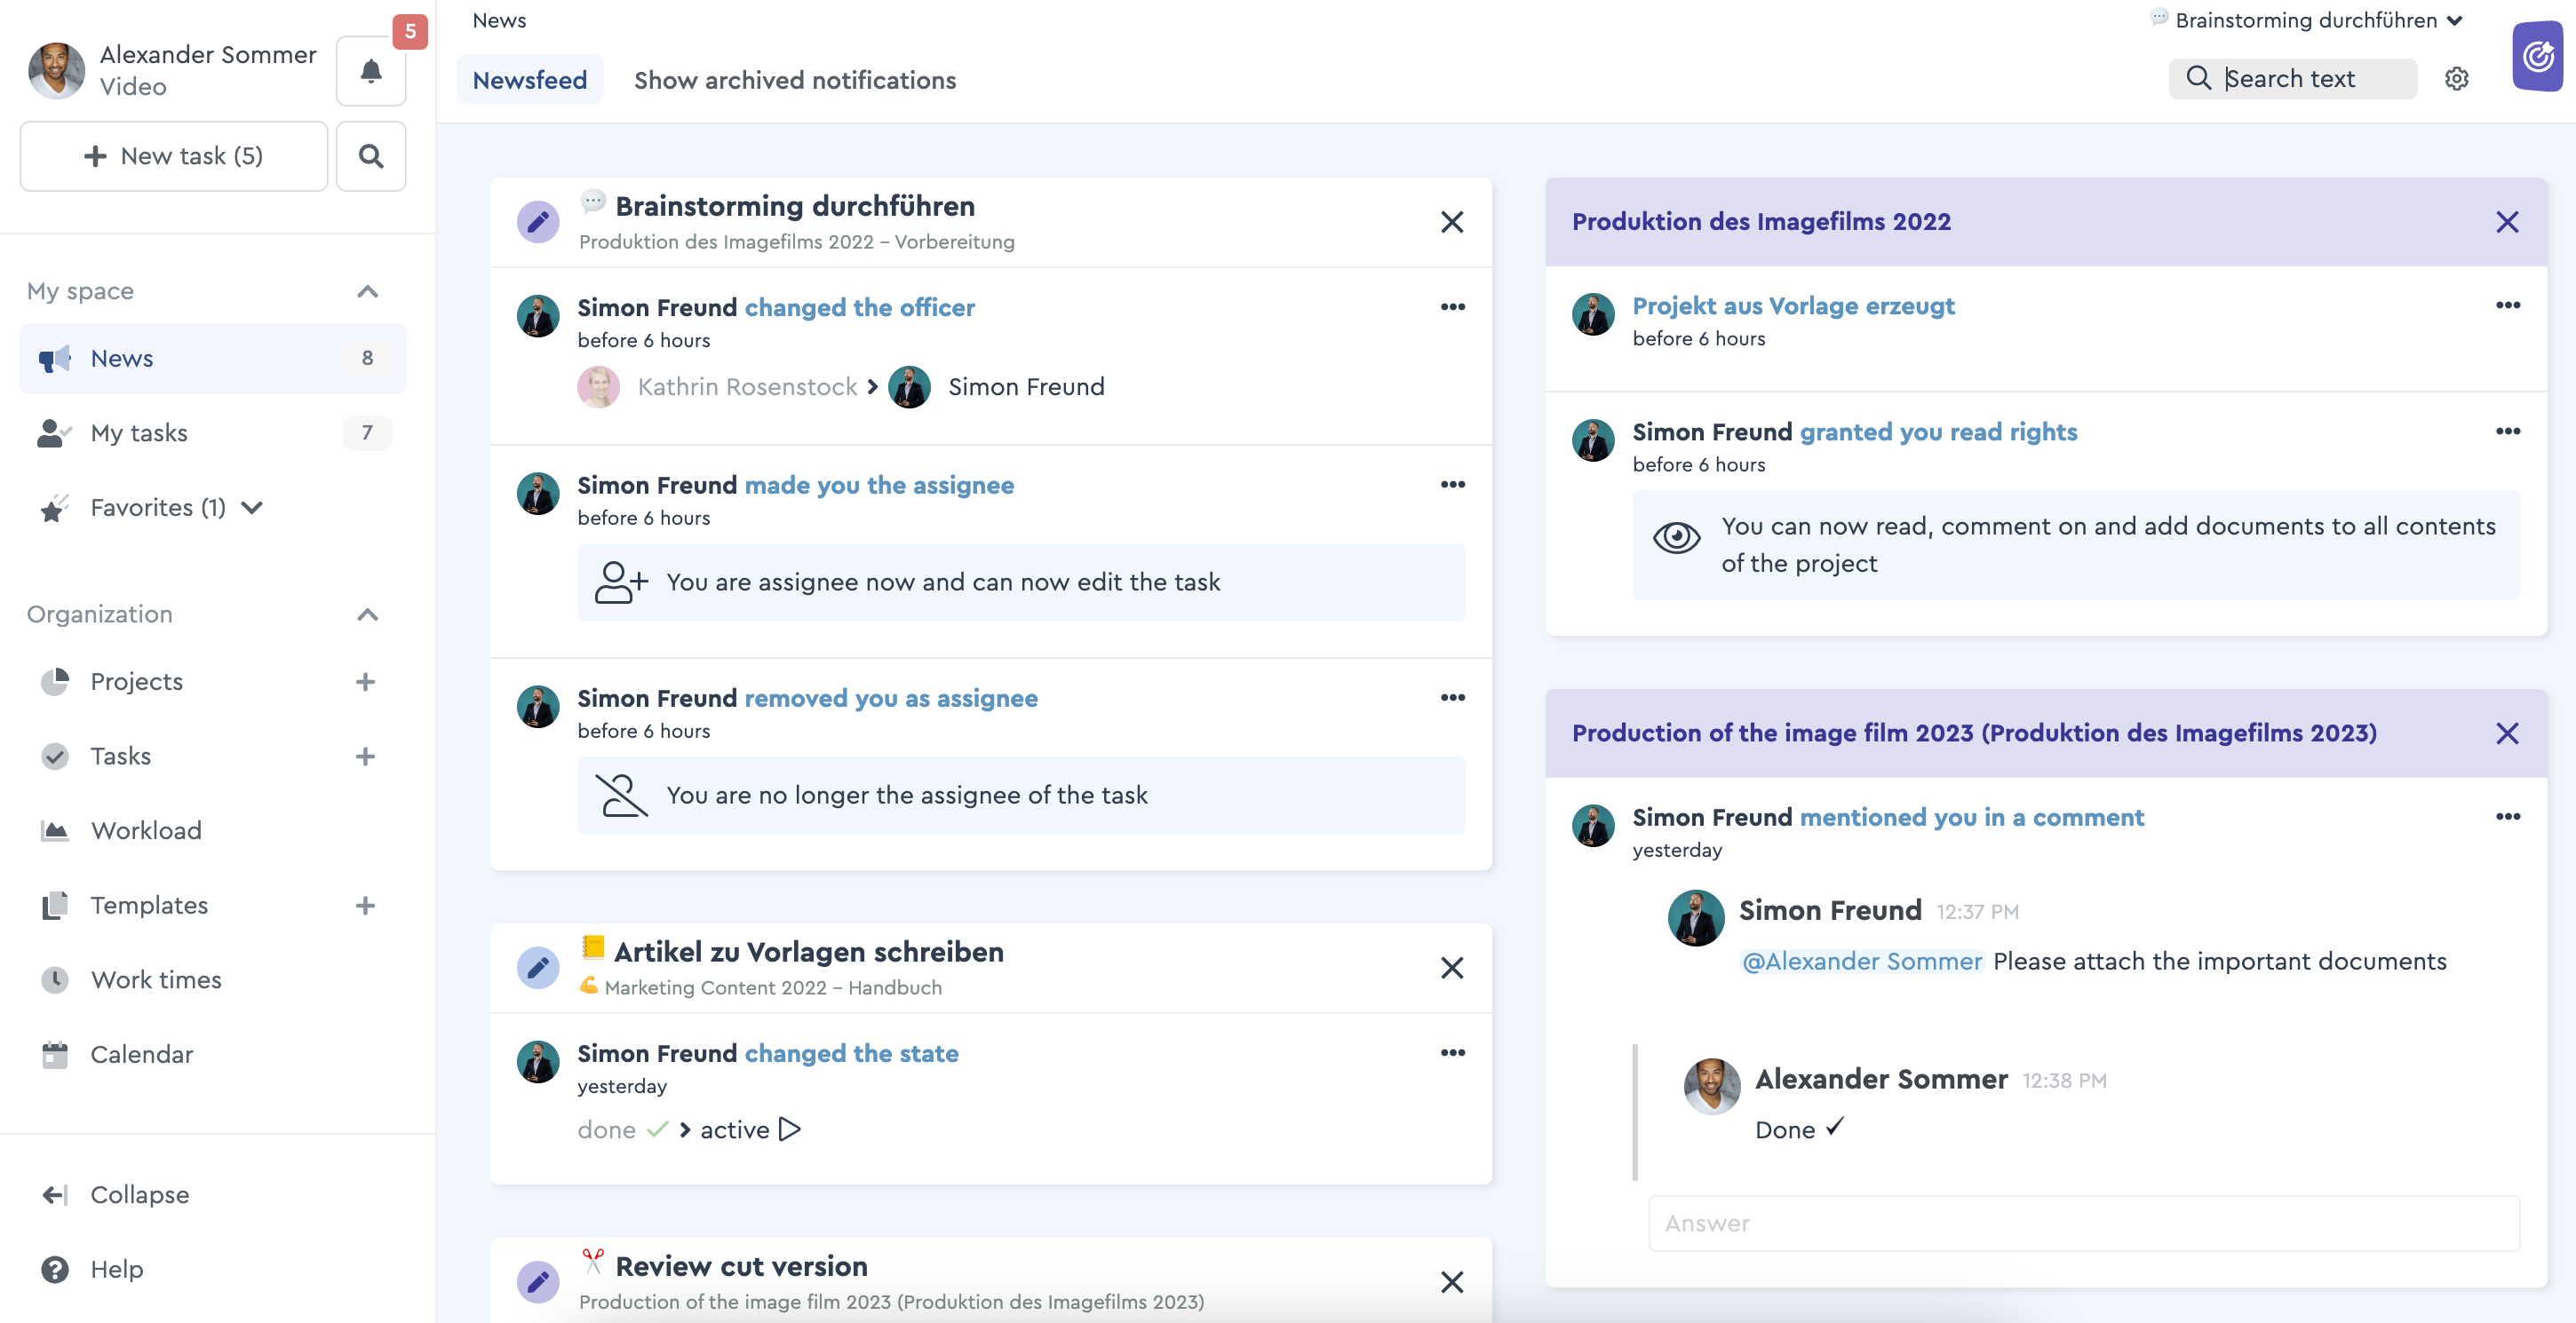Click the pencil icon for Review cut version

pyautogui.click(x=538, y=1282)
